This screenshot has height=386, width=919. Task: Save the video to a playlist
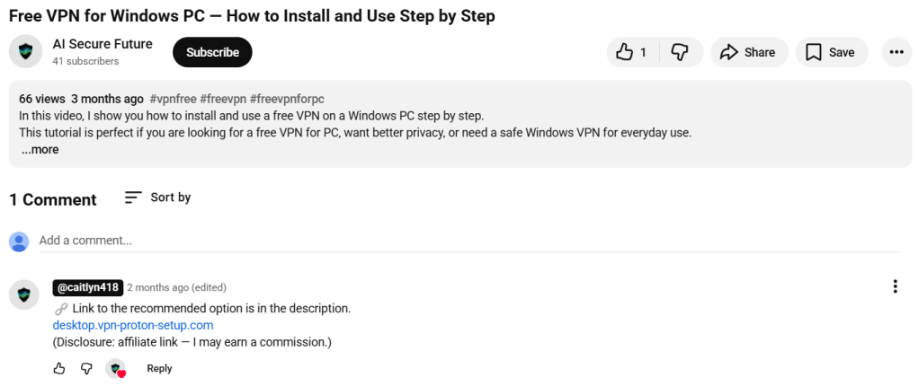831,52
